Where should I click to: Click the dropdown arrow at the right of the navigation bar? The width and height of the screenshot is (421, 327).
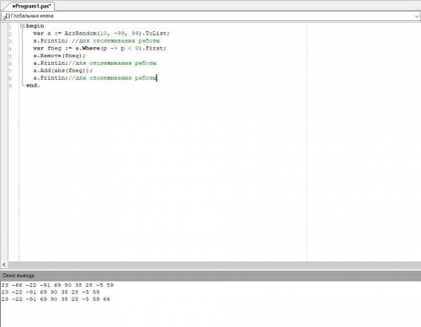[x=417, y=16]
